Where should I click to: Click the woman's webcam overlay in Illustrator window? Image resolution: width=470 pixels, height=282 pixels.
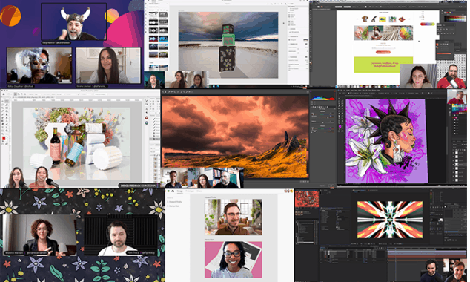coord(418,76)
